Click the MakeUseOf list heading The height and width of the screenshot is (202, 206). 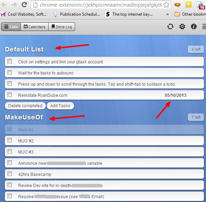pyautogui.click(x=24, y=117)
